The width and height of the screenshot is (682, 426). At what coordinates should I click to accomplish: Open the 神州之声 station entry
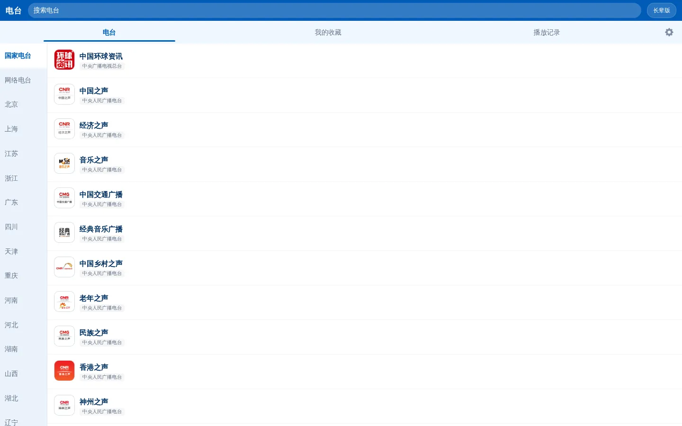(365, 406)
